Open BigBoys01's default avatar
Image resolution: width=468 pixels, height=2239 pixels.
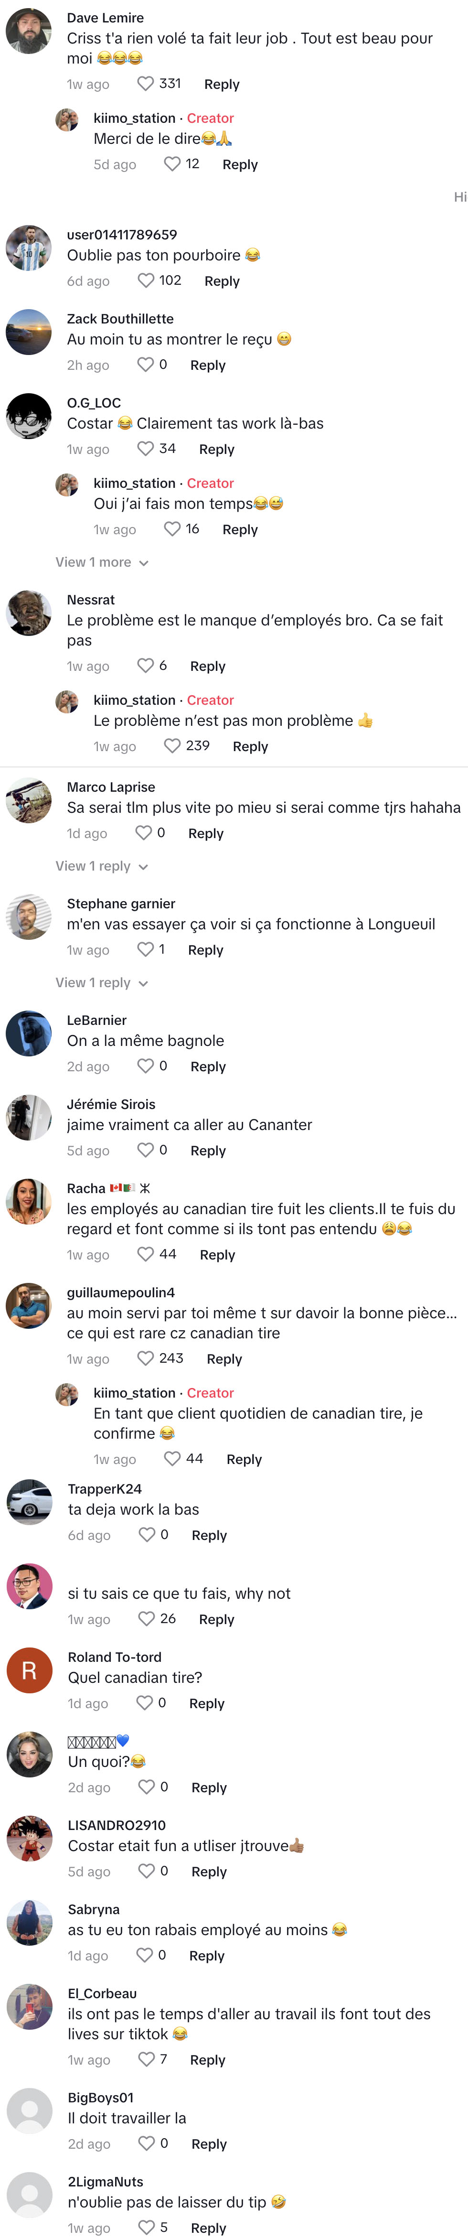point(30,2111)
